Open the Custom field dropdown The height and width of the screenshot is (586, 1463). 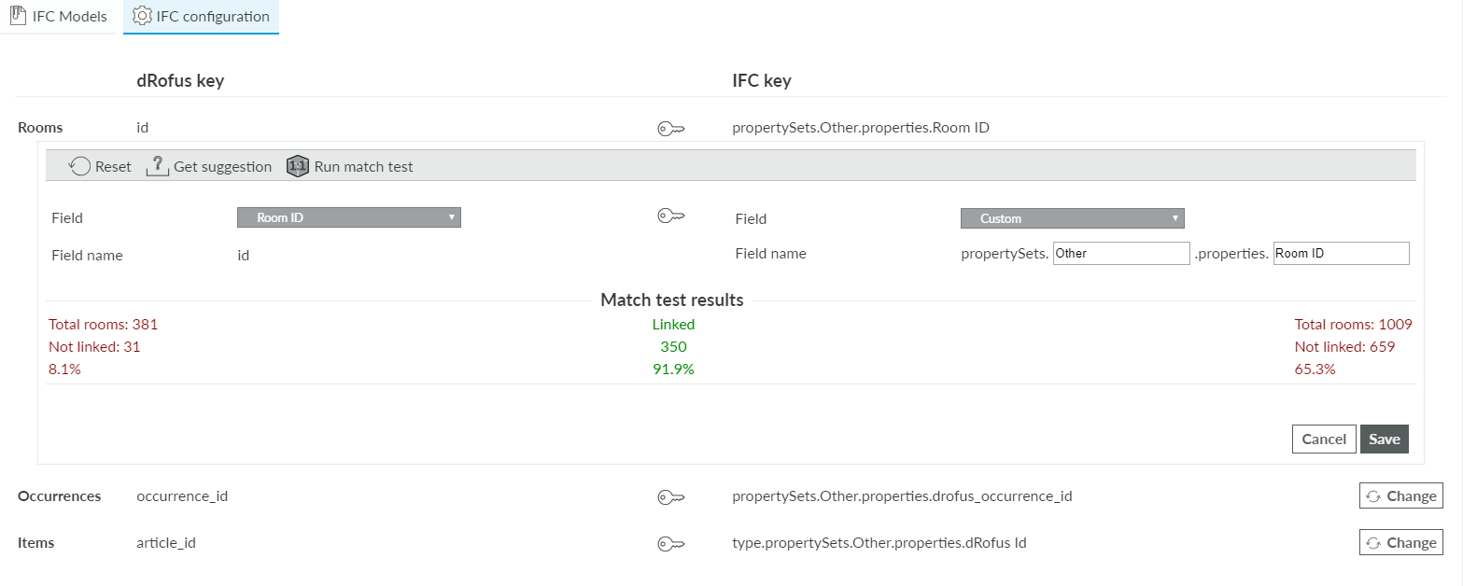[x=1072, y=218]
